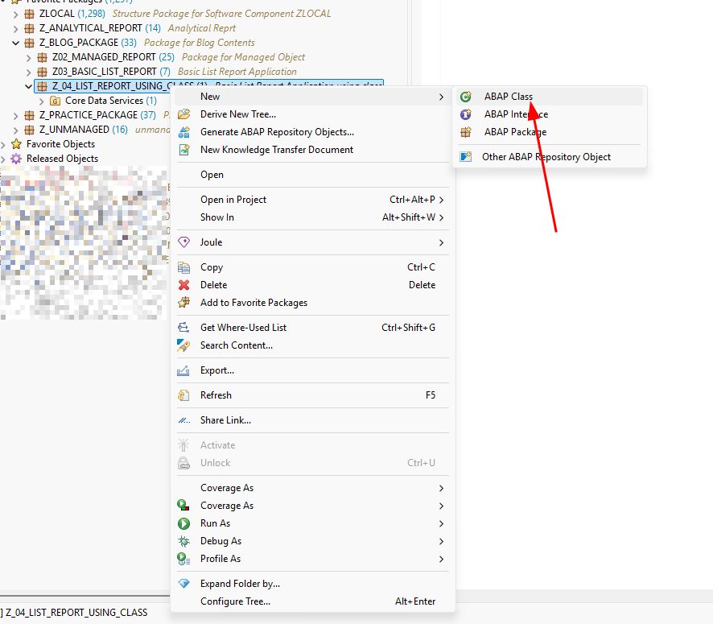Viewport: 713px width, 624px height.
Task: Select the Z_UNMANAGED tree item
Action: [74, 130]
